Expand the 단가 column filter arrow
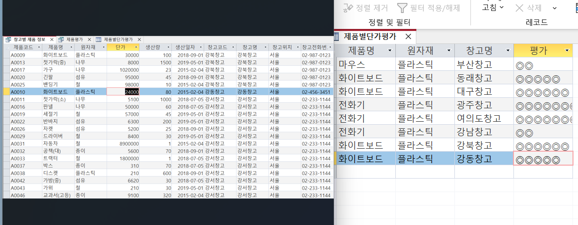Screen dimensions: 578x225 click(x=136, y=47)
